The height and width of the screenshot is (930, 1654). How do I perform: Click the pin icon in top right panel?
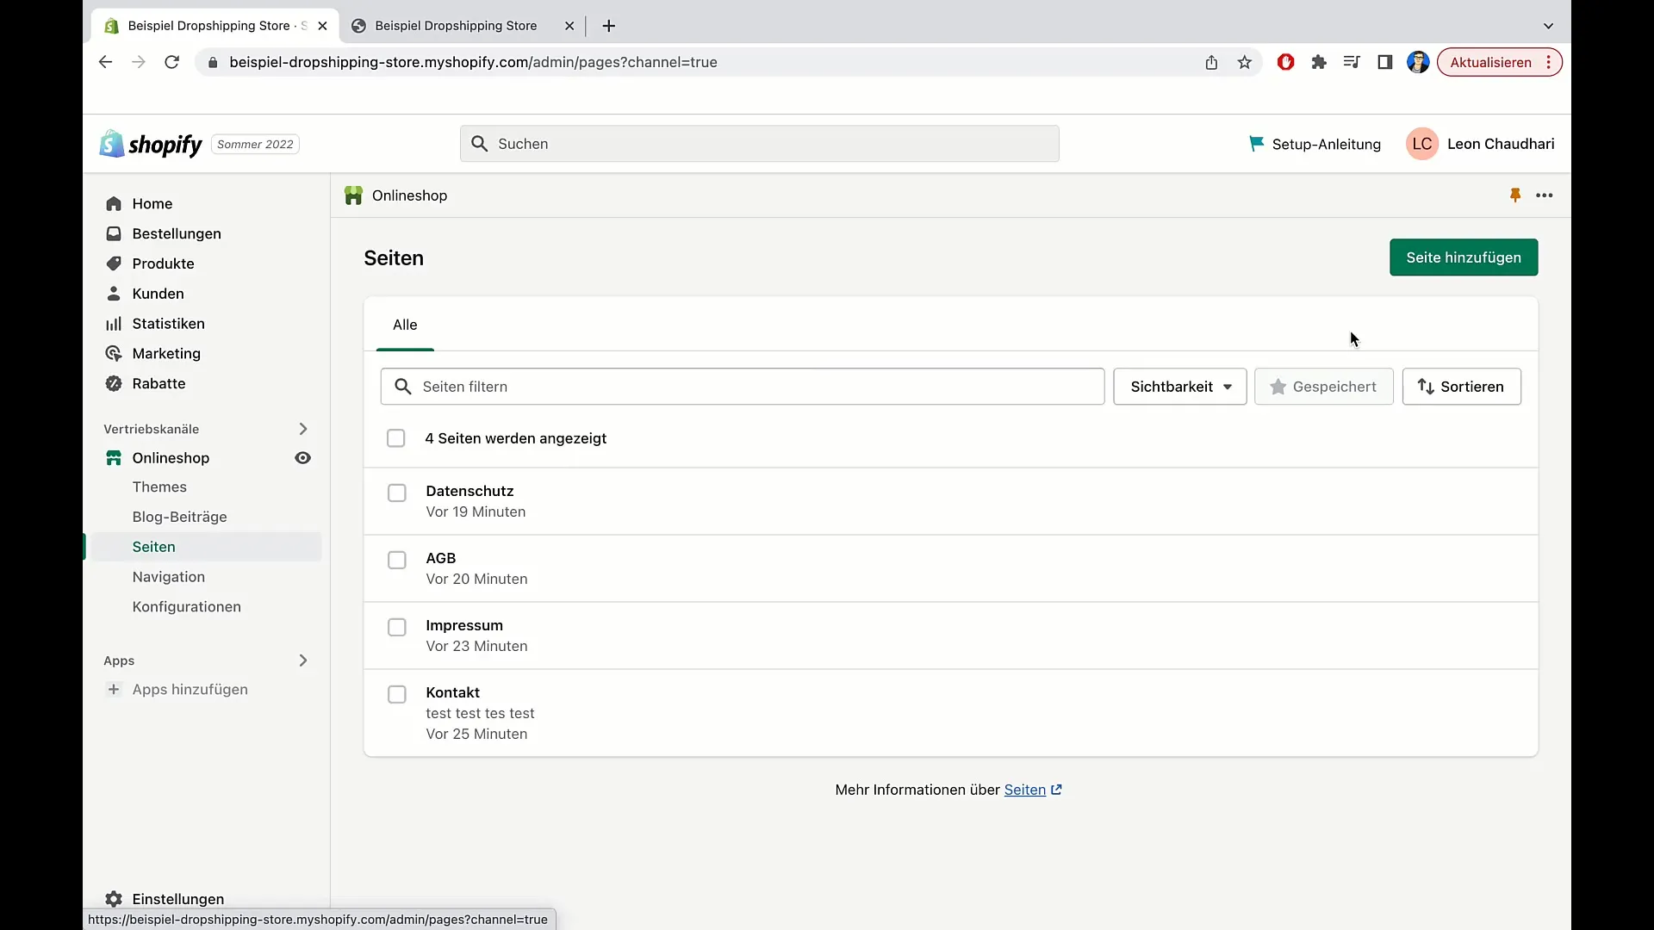1515,195
